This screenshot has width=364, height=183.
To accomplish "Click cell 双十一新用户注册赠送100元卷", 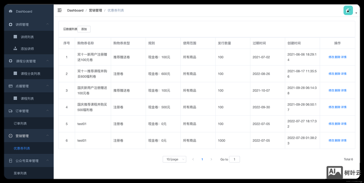I will click(x=92, y=57).
